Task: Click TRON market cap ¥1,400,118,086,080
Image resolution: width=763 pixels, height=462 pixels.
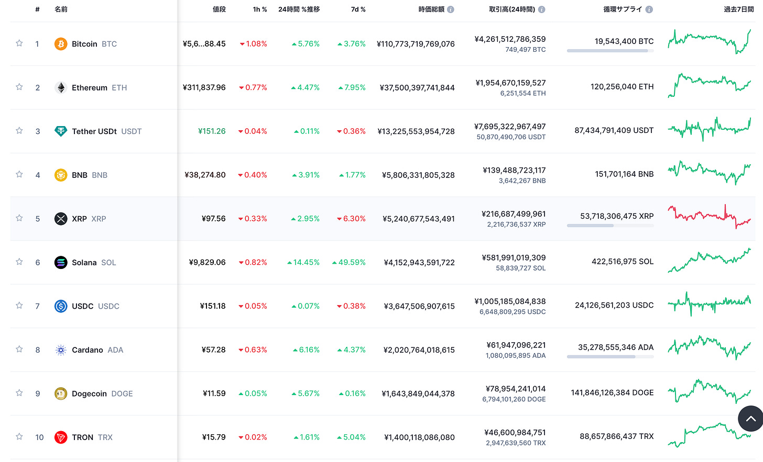Action: 419,437
